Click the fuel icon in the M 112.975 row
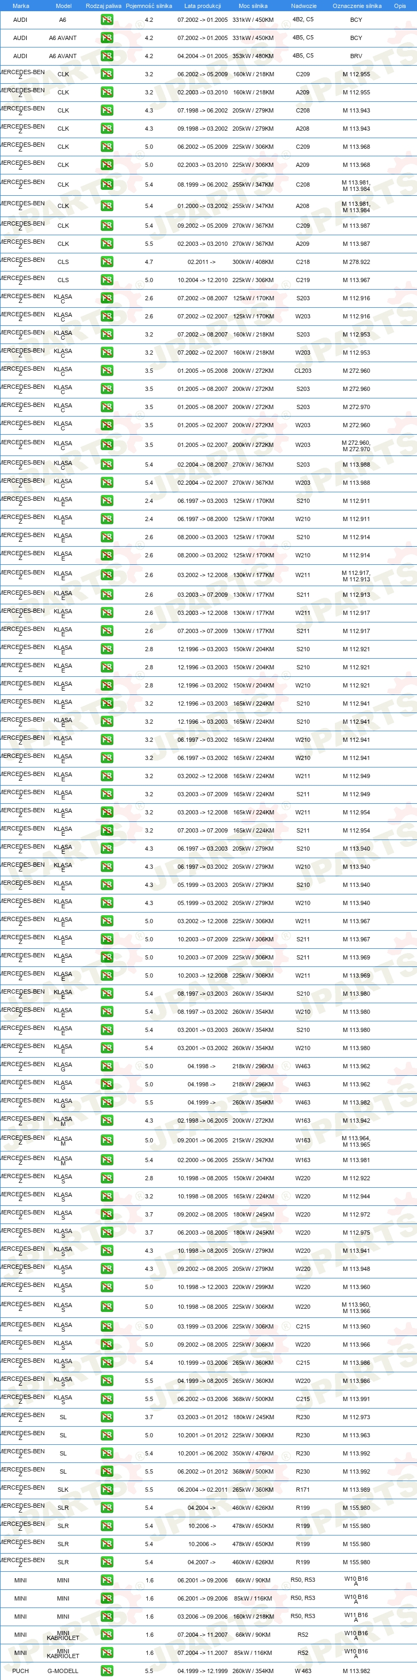 click(107, 1233)
